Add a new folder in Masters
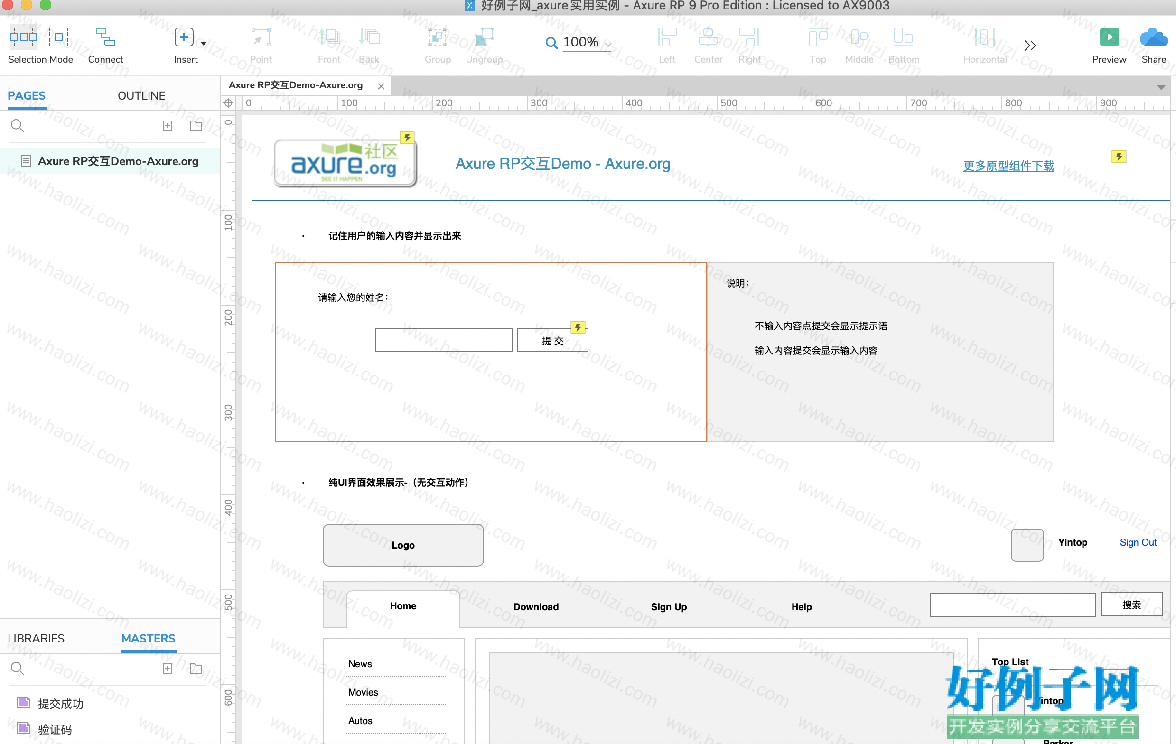The image size is (1176, 744). point(196,669)
